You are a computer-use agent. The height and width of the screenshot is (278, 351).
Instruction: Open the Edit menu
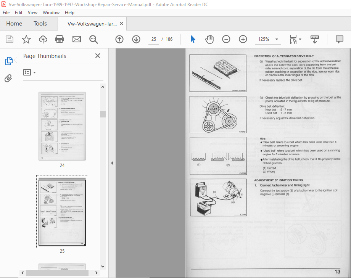[19, 13]
